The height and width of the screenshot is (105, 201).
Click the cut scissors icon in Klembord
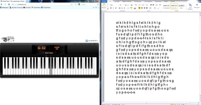pyautogui.click(x=108, y=4)
